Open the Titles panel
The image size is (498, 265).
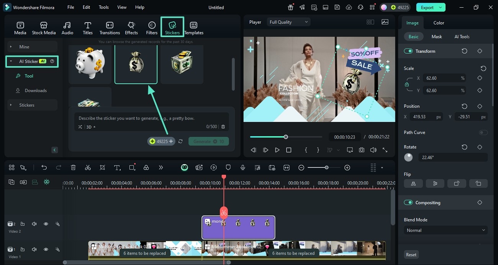point(87,27)
